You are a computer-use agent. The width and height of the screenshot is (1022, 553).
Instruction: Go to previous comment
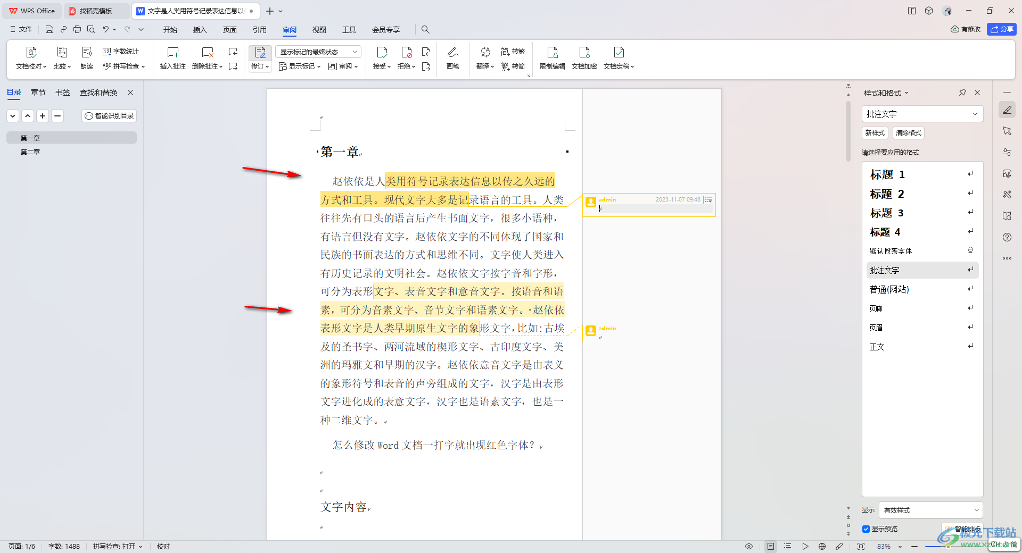point(233,52)
